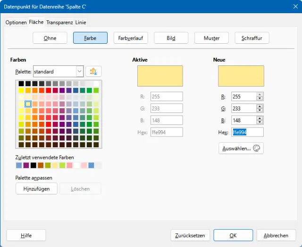Increase the R value with up arrow
Image resolution: width=302 pixels, height=247 pixels.
(x=260, y=95)
